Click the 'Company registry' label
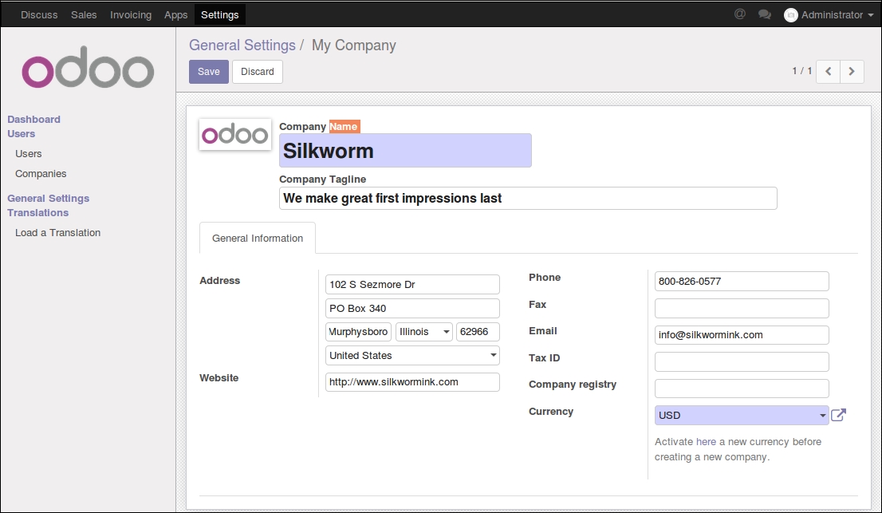 tap(573, 385)
